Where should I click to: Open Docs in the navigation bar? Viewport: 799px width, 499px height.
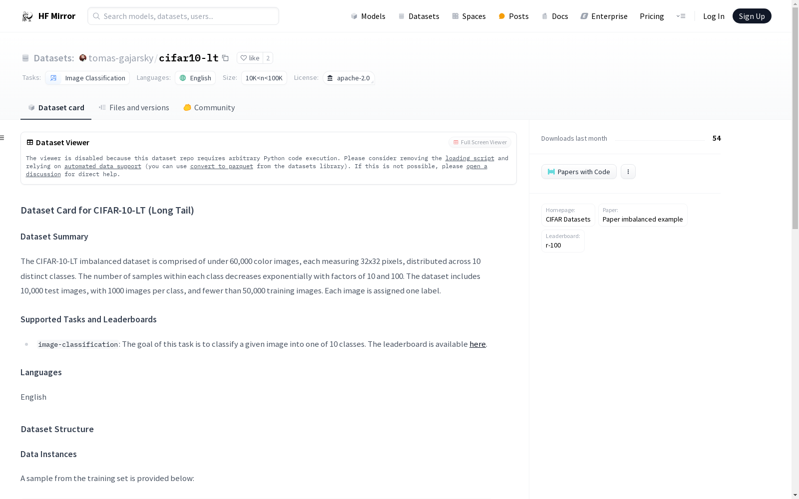(x=555, y=16)
